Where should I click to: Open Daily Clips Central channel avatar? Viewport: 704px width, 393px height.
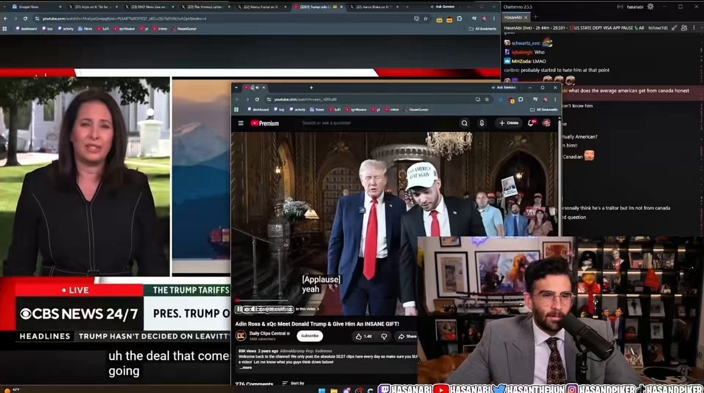pos(241,336)
